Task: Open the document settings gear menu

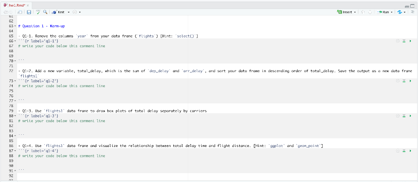Action: (x=75, y=12)
